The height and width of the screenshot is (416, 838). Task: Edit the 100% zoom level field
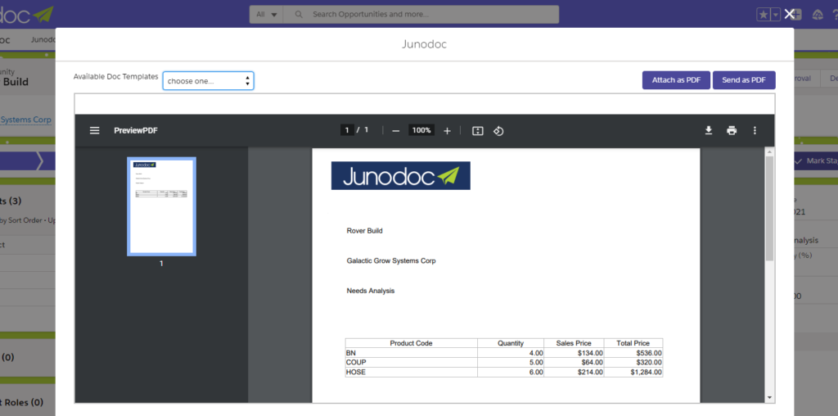(x=421, y=130)
